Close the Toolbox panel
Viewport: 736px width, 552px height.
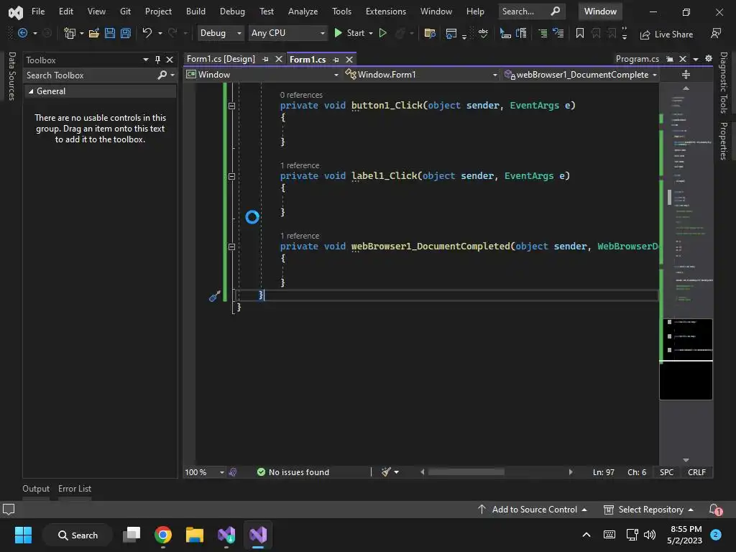[x=170, y=60]
